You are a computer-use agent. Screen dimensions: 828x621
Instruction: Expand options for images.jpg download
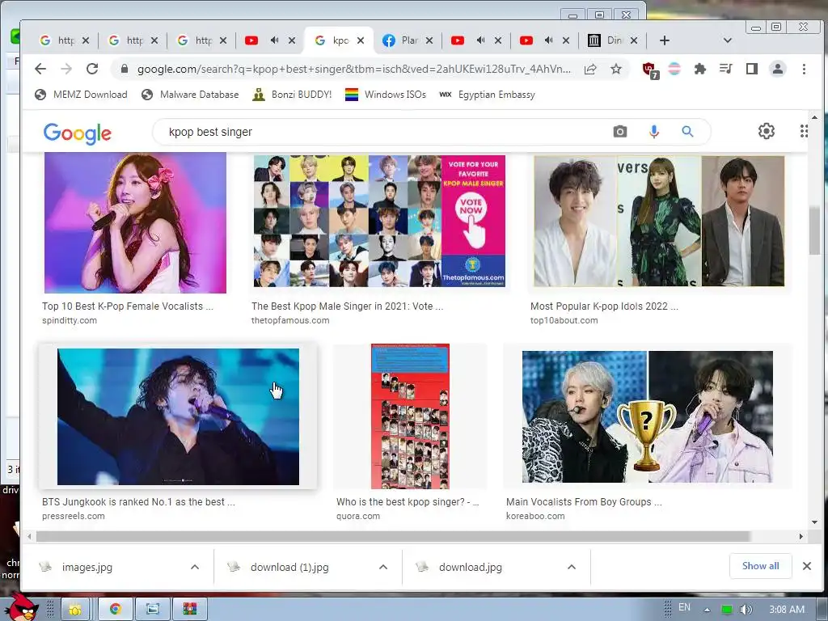coord(195,567)
